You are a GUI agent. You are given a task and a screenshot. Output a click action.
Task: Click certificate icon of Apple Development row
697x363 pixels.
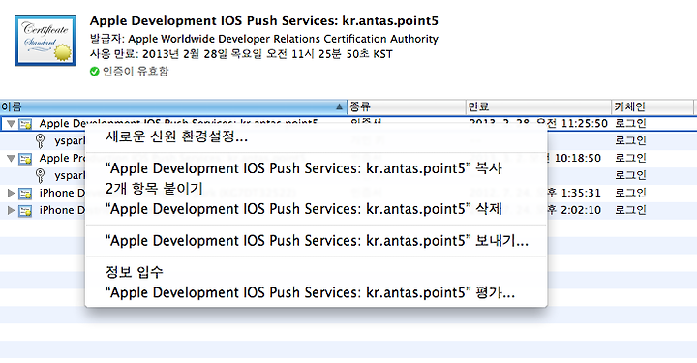click(x=25, y=124)
